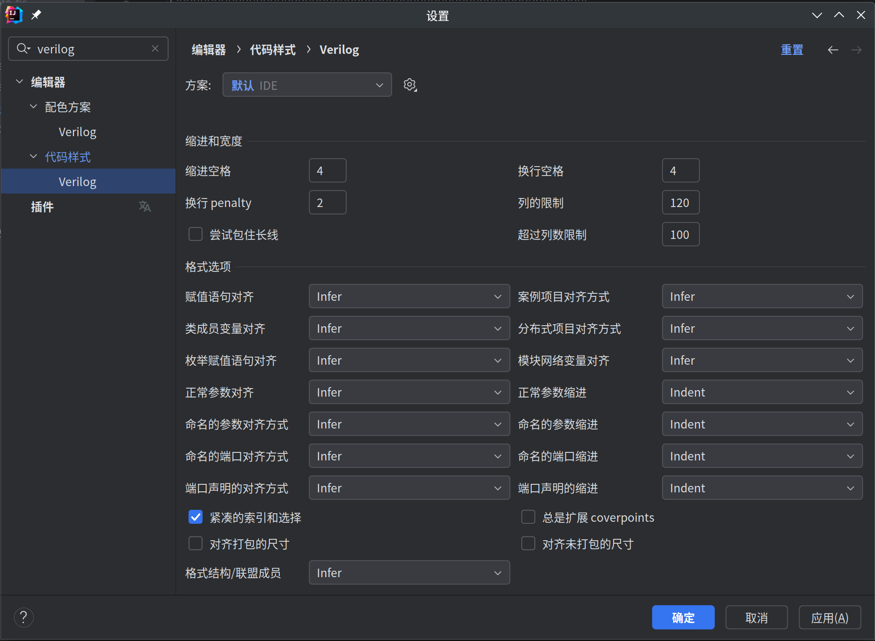Viewport: 875px width, 641px height.
Task: Click the 取消 button
Action: [x=757, y=618]
